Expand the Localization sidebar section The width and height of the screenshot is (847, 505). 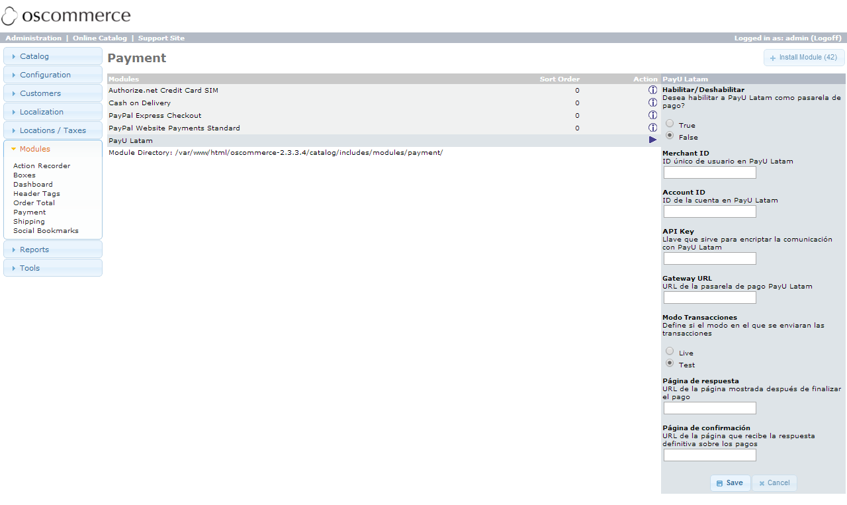point(53,112)
